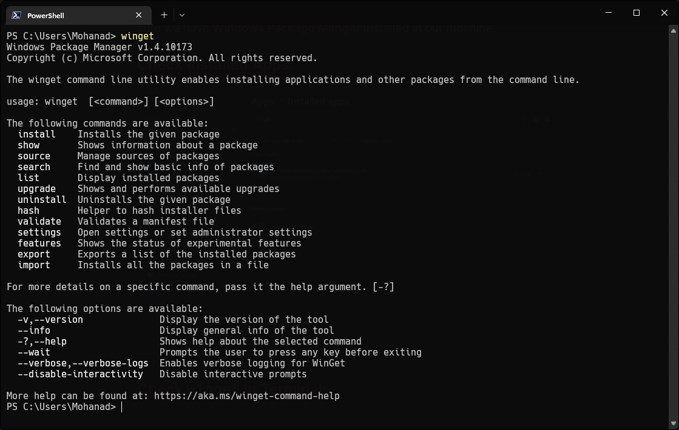This screenshot has width=679, height=430.
Task: Open the tab dropdown chevron
Action: [x=182, y=15]
